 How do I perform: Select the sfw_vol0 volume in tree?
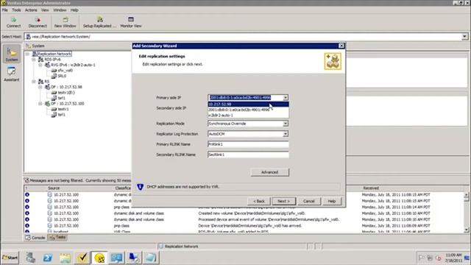65,71
